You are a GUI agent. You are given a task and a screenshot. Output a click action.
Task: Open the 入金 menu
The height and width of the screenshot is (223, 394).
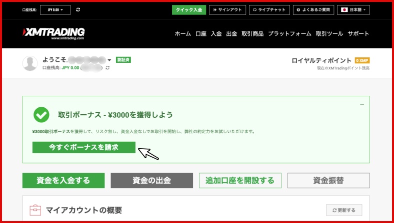(x=216, y=33)
